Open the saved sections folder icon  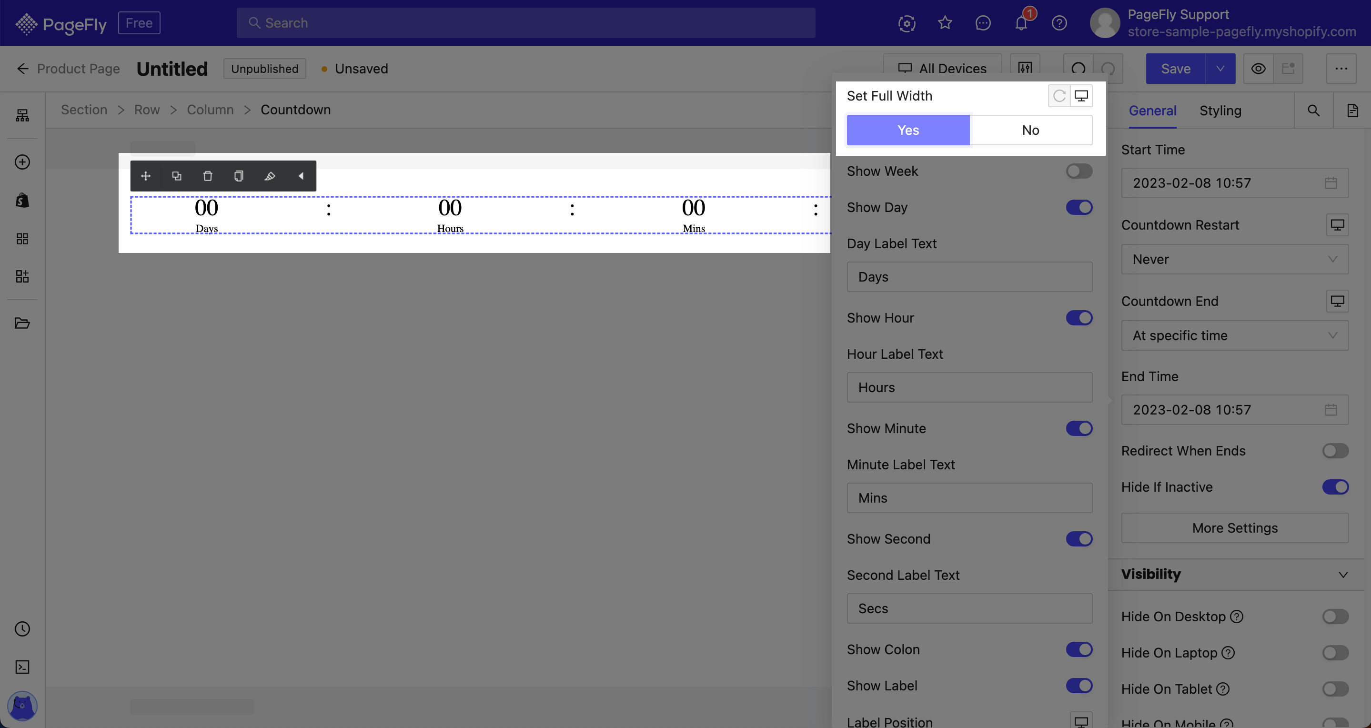[22, 323]
